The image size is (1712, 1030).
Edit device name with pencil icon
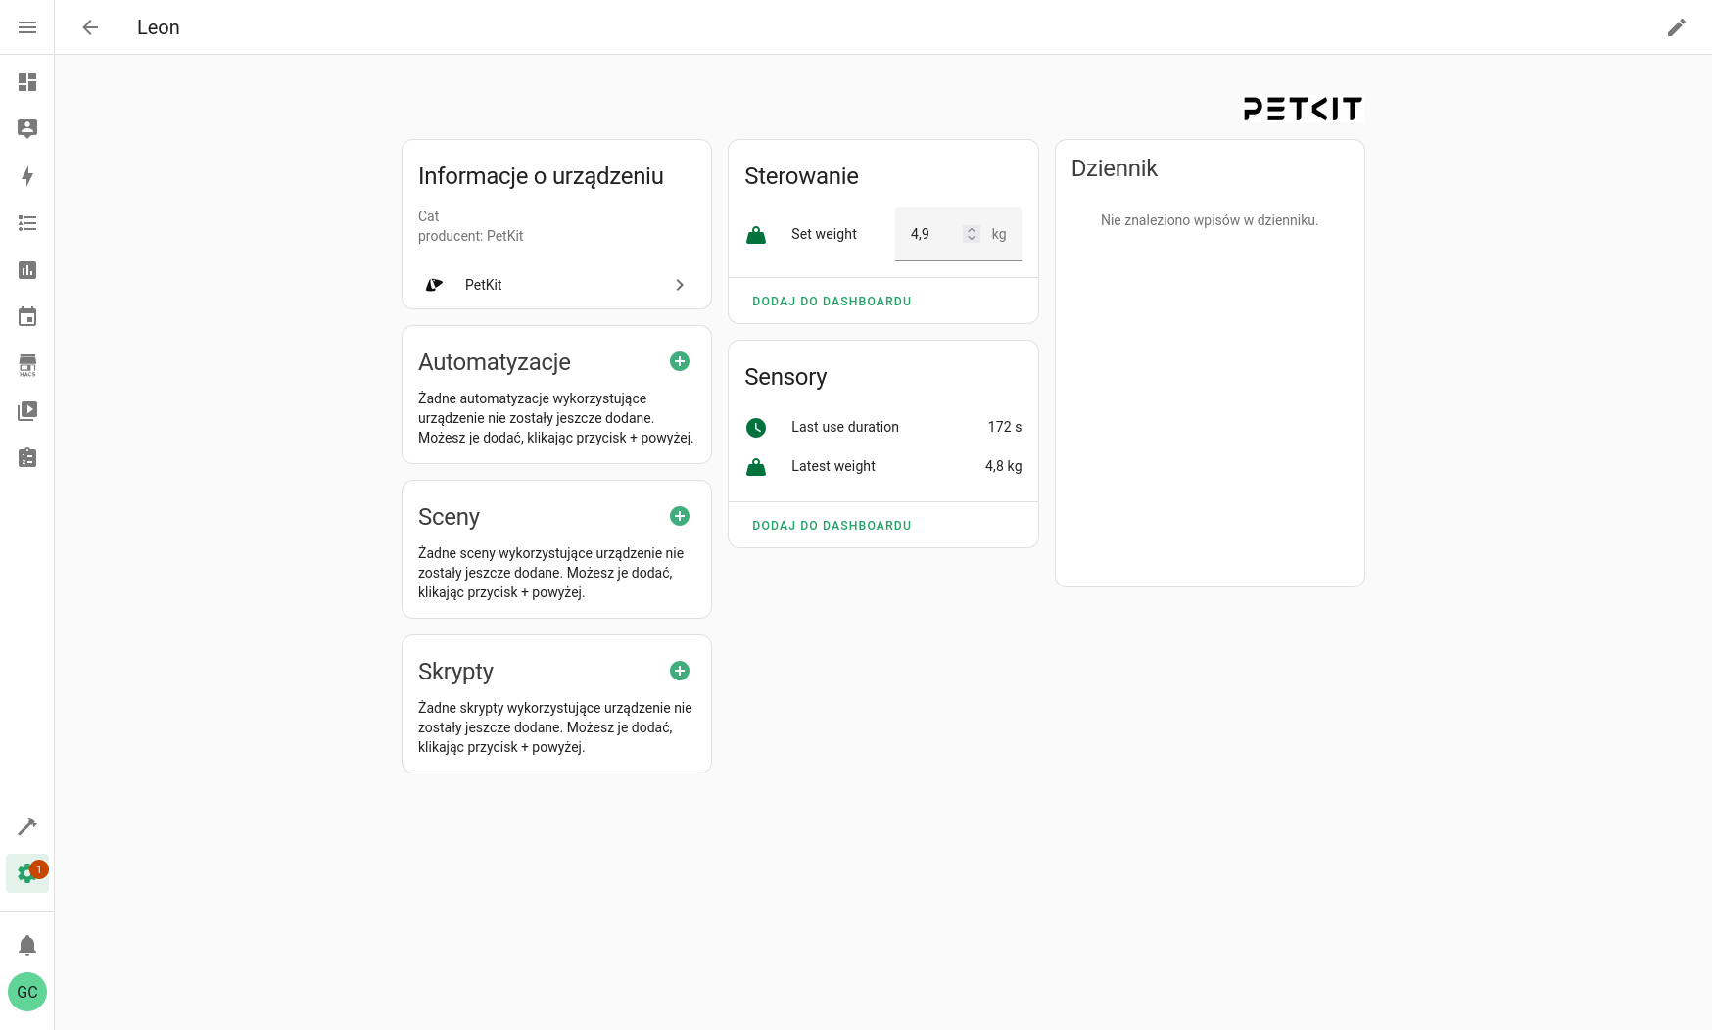pyautogui.click(x=1677, y=27)
